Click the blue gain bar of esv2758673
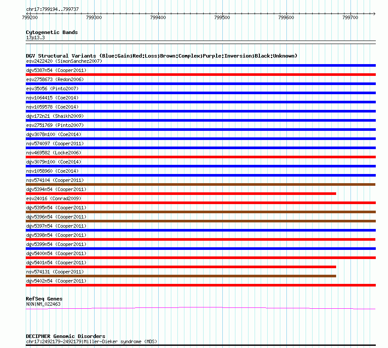The width and height of the screenshot is (388, 348). (201, 84)
